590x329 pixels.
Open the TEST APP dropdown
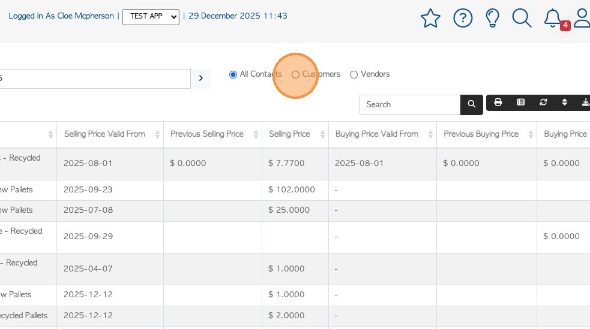(x=151, y=17)
